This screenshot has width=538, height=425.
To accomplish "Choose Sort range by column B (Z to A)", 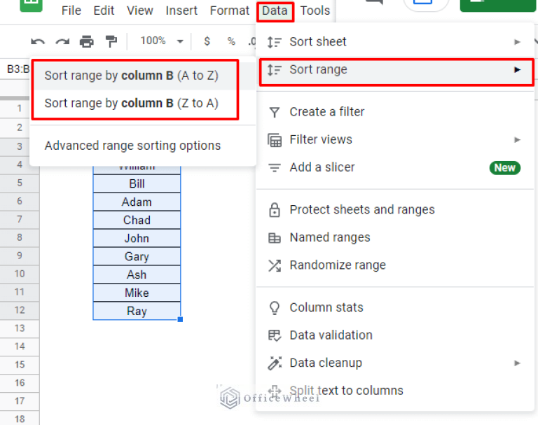I will (132, 104).
